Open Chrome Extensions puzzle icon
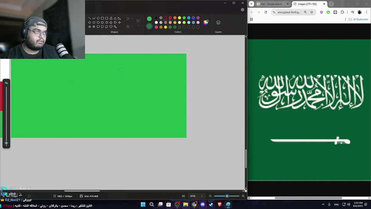 tap(342, 12)
